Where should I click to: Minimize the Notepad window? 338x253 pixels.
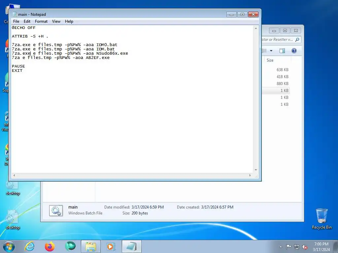click(231, 14)
